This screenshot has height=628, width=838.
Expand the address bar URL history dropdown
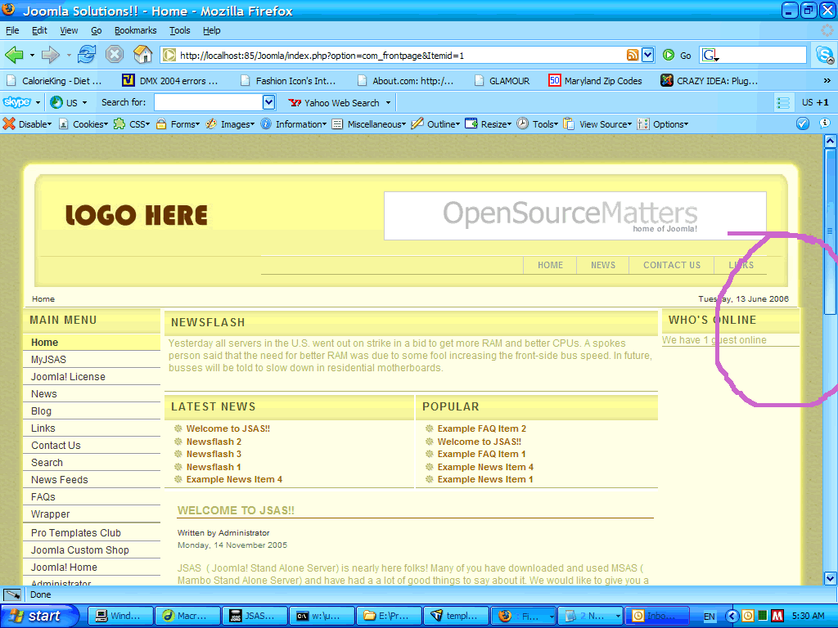(x=647, y=55)
